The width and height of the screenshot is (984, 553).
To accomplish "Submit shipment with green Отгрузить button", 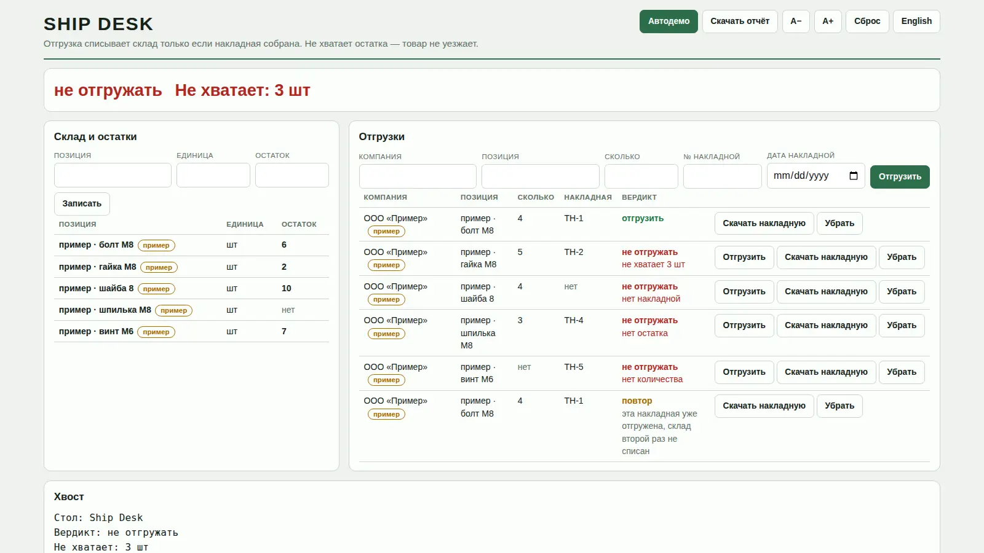I will click(x=900, y=177).
